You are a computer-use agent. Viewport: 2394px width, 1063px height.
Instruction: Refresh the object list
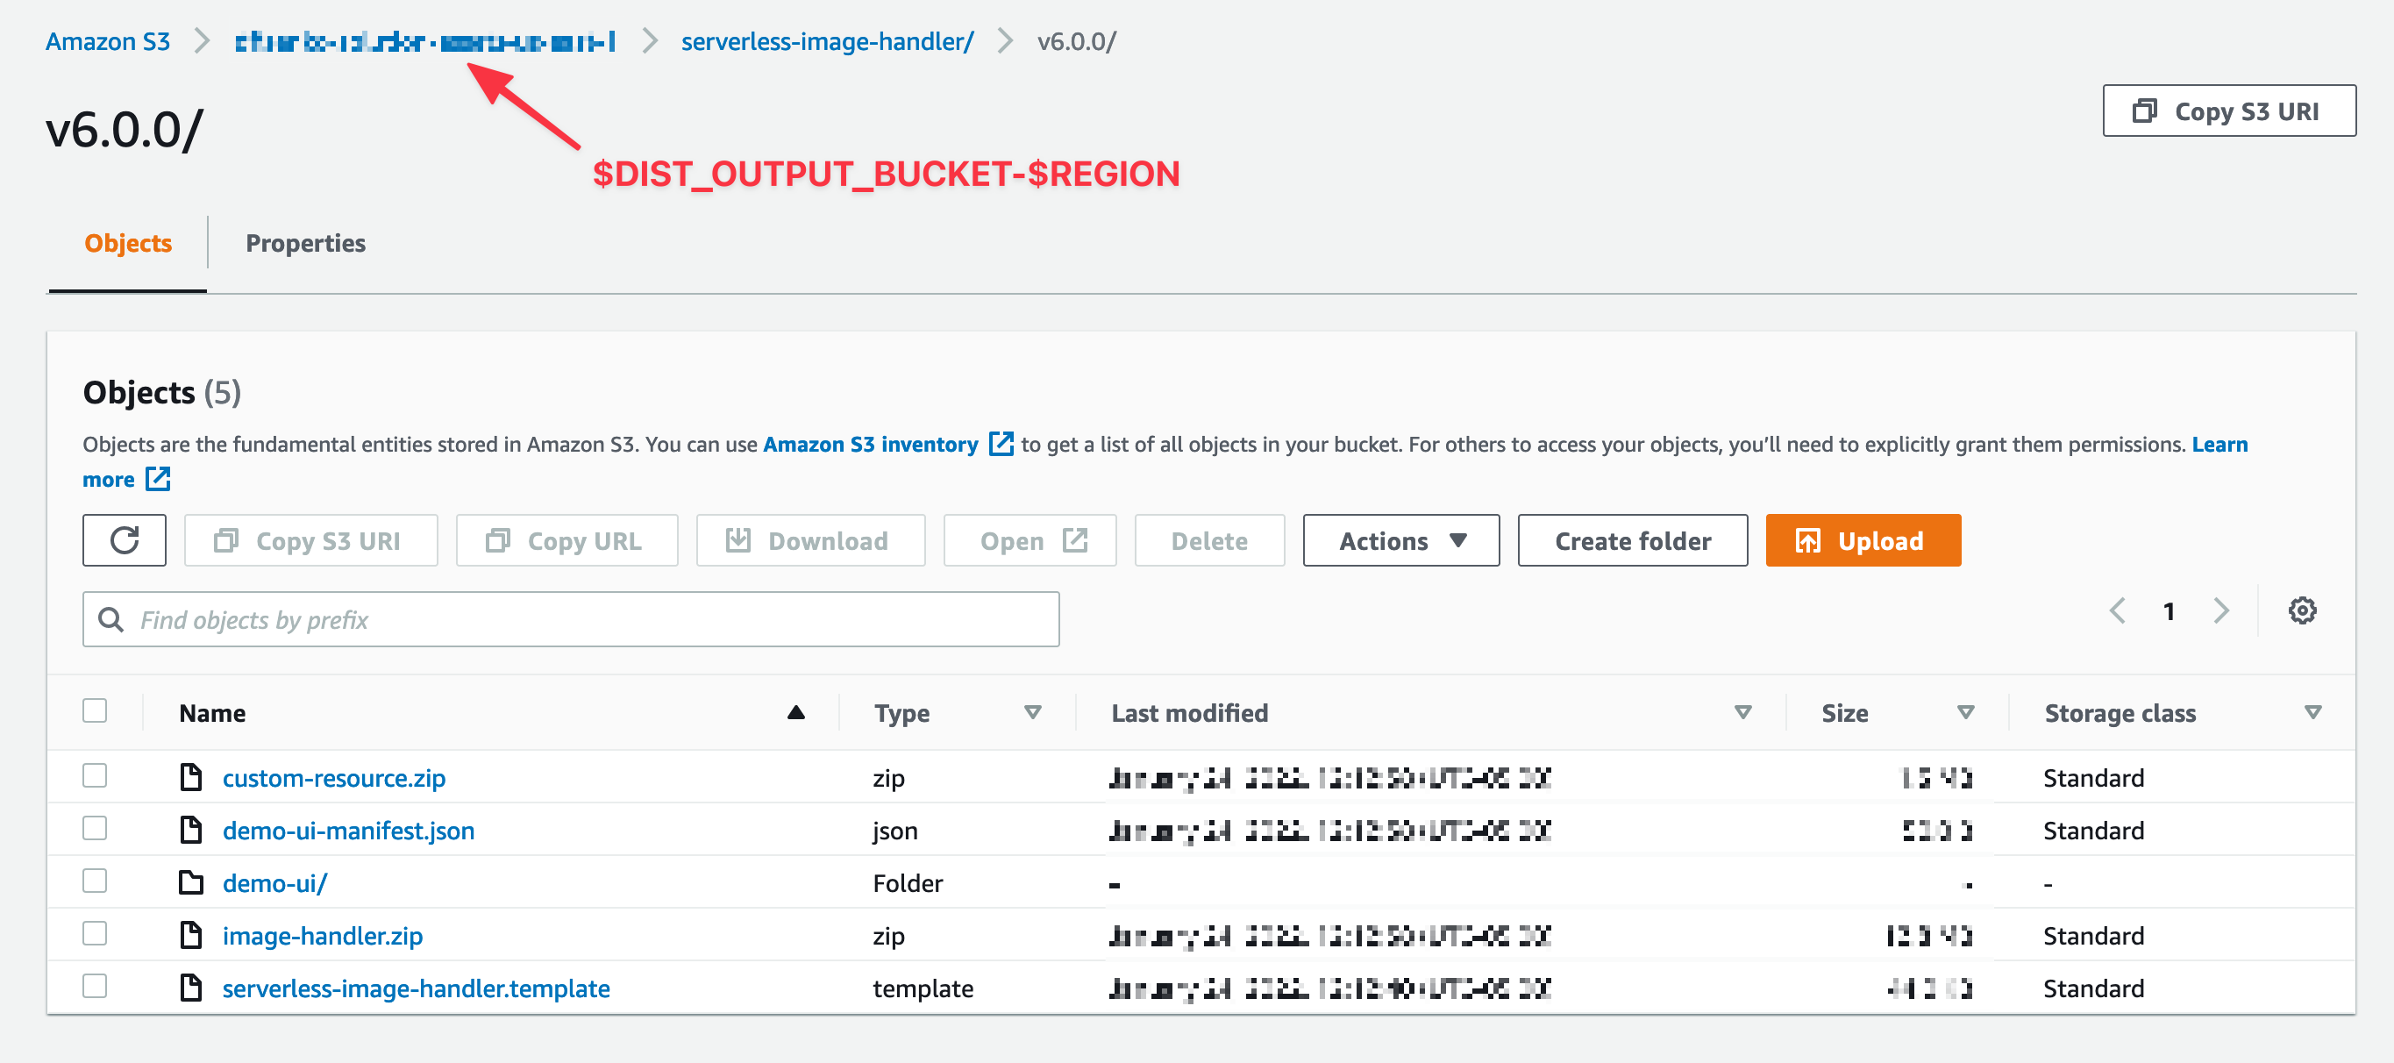[x=123, y=540]
